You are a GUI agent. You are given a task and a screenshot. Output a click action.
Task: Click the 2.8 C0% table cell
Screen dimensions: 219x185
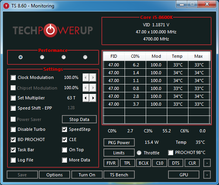pyautogui.click(x=136, y=96)
